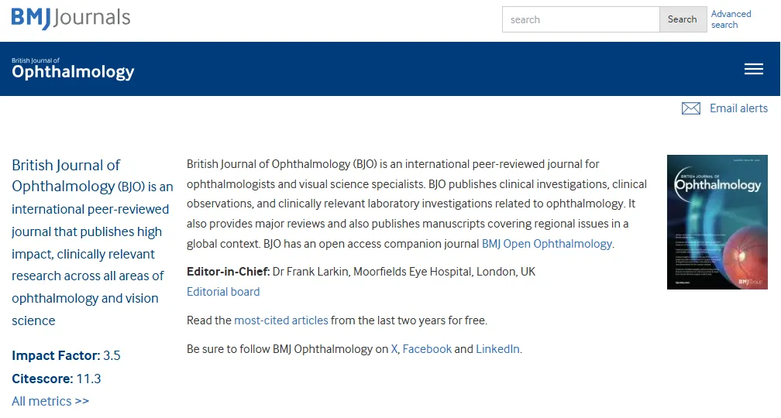
Task: Open the Editorial board link
Action: pos(223,292)
